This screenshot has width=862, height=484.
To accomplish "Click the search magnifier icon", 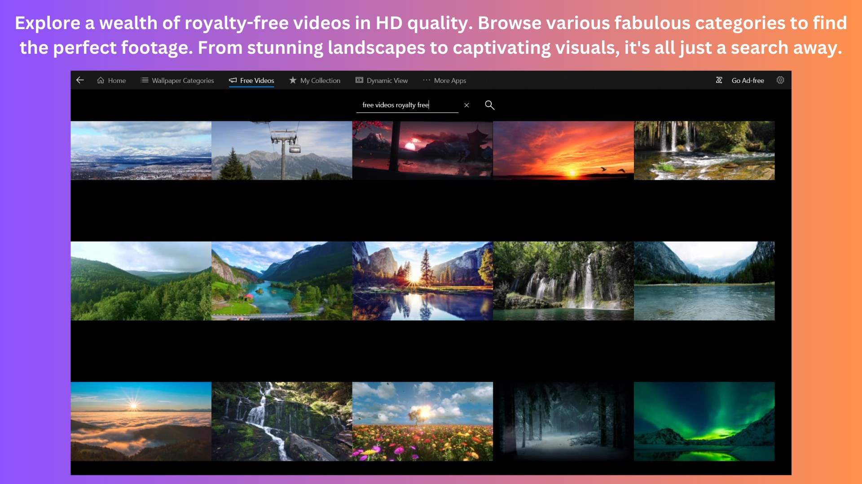I will tap(489, 105).
